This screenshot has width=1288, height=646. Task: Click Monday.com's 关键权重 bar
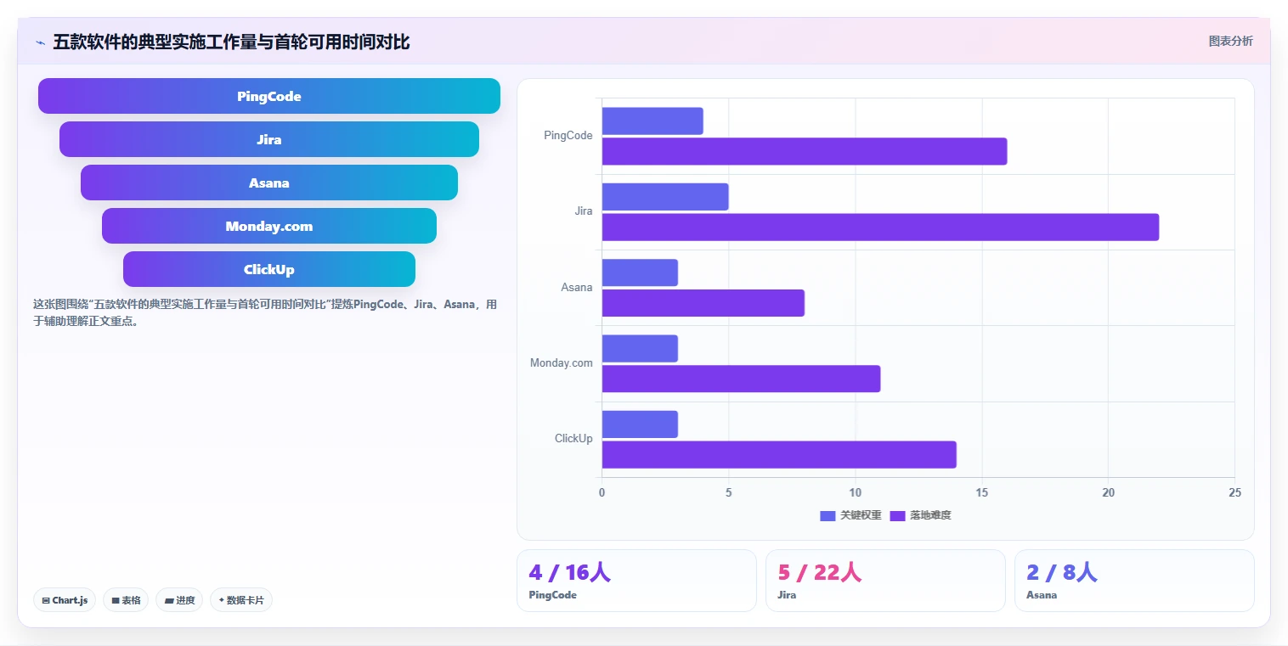(x=640, y=348)
